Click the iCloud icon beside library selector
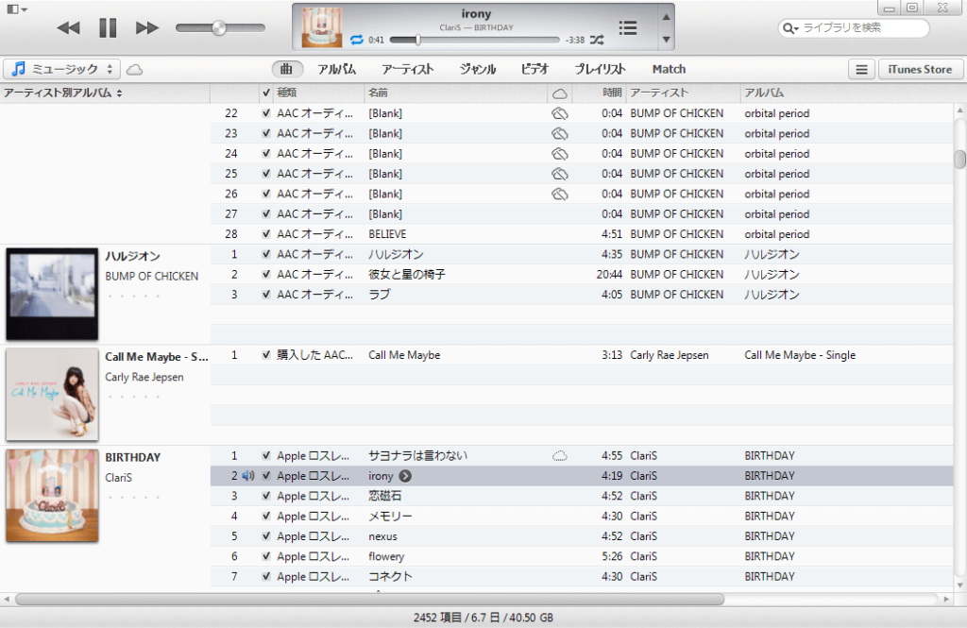 pos(134,69)
